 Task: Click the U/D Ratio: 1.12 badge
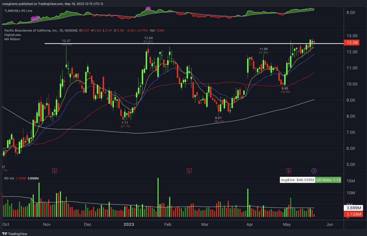point(328,180)
